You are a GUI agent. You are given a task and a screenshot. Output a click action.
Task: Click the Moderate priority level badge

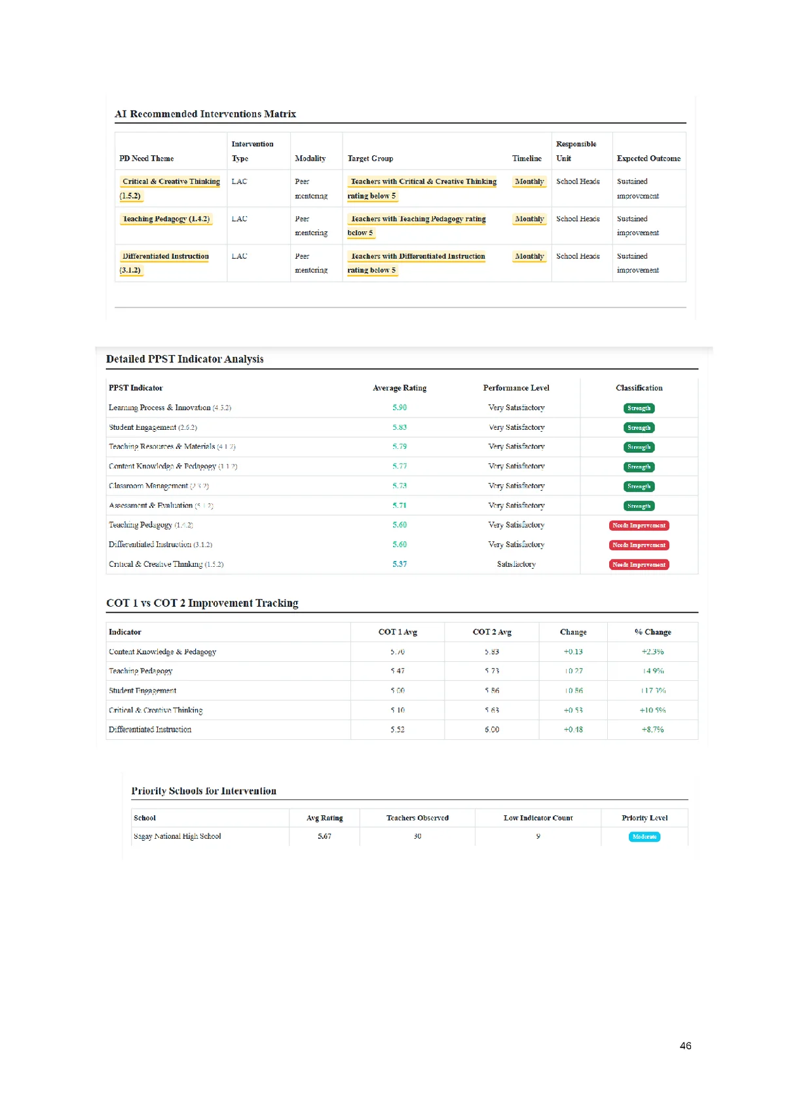644,837
